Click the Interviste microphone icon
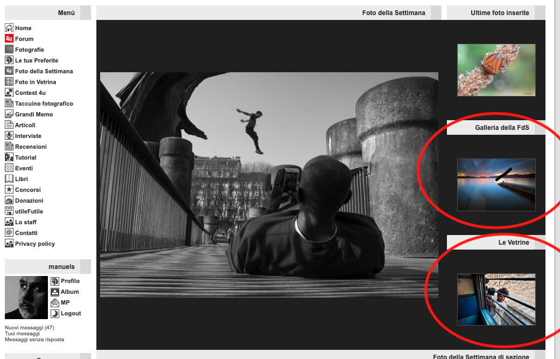 coord(9,136)
